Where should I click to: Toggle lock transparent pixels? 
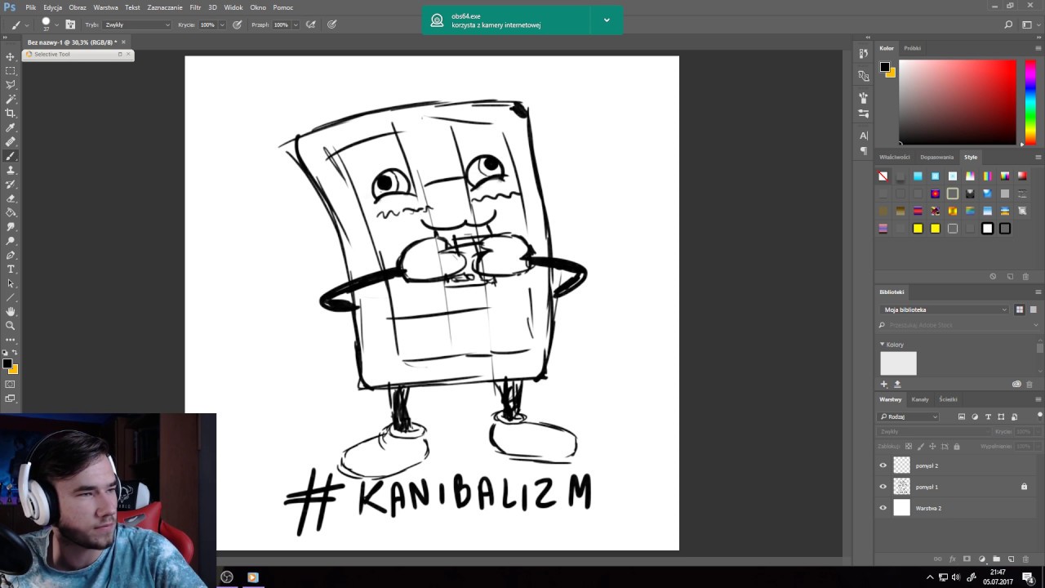(x=909, y=447)
